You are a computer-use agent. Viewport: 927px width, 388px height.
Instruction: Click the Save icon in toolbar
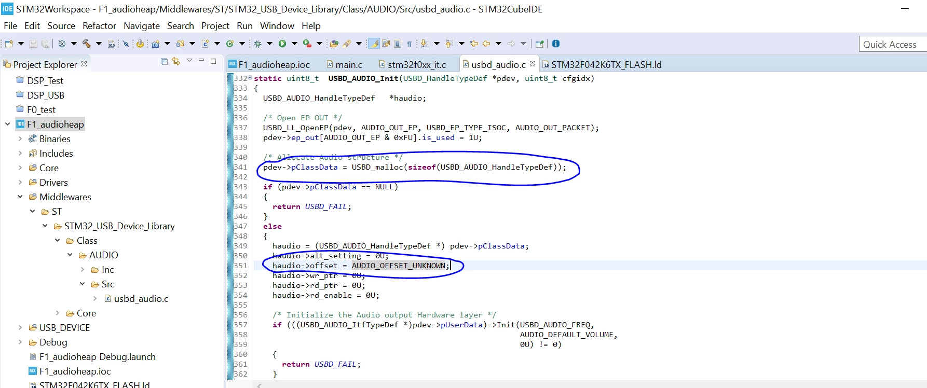[33, 44]
